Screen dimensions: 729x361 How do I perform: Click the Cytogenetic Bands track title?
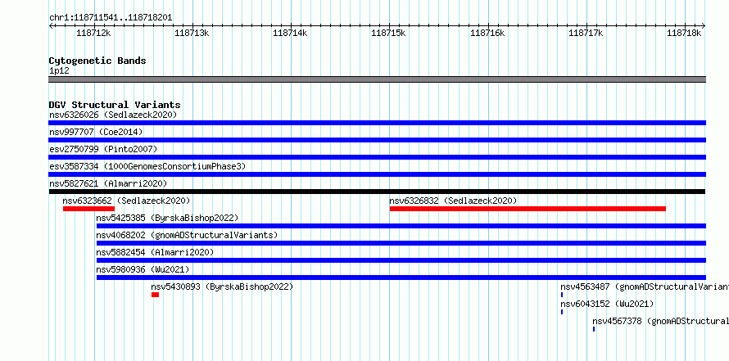pos(97,61)
